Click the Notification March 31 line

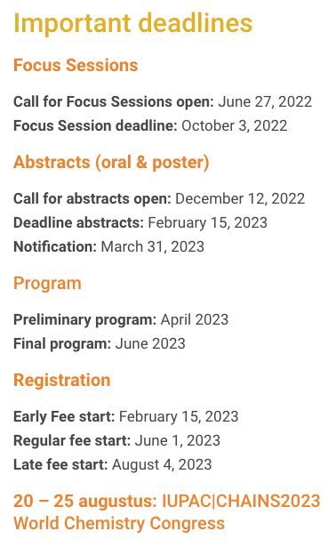pos(109,246)
